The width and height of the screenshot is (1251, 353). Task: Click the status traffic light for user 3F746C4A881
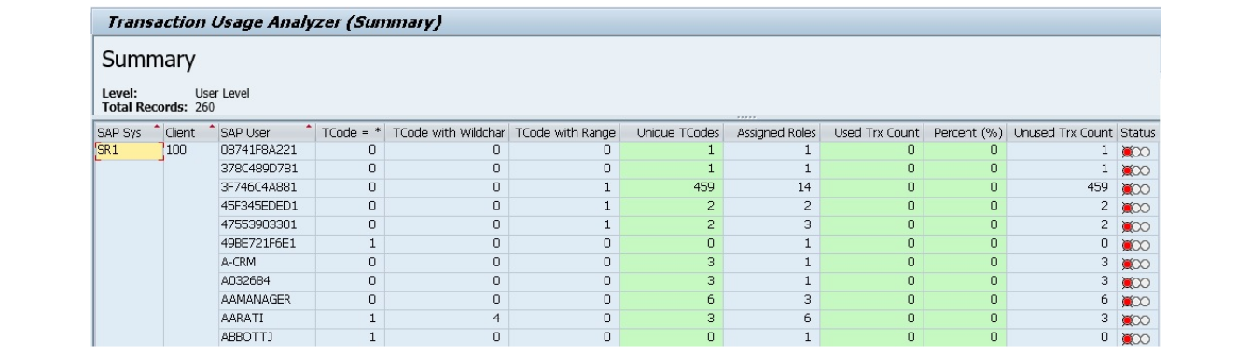(1135, 188)
